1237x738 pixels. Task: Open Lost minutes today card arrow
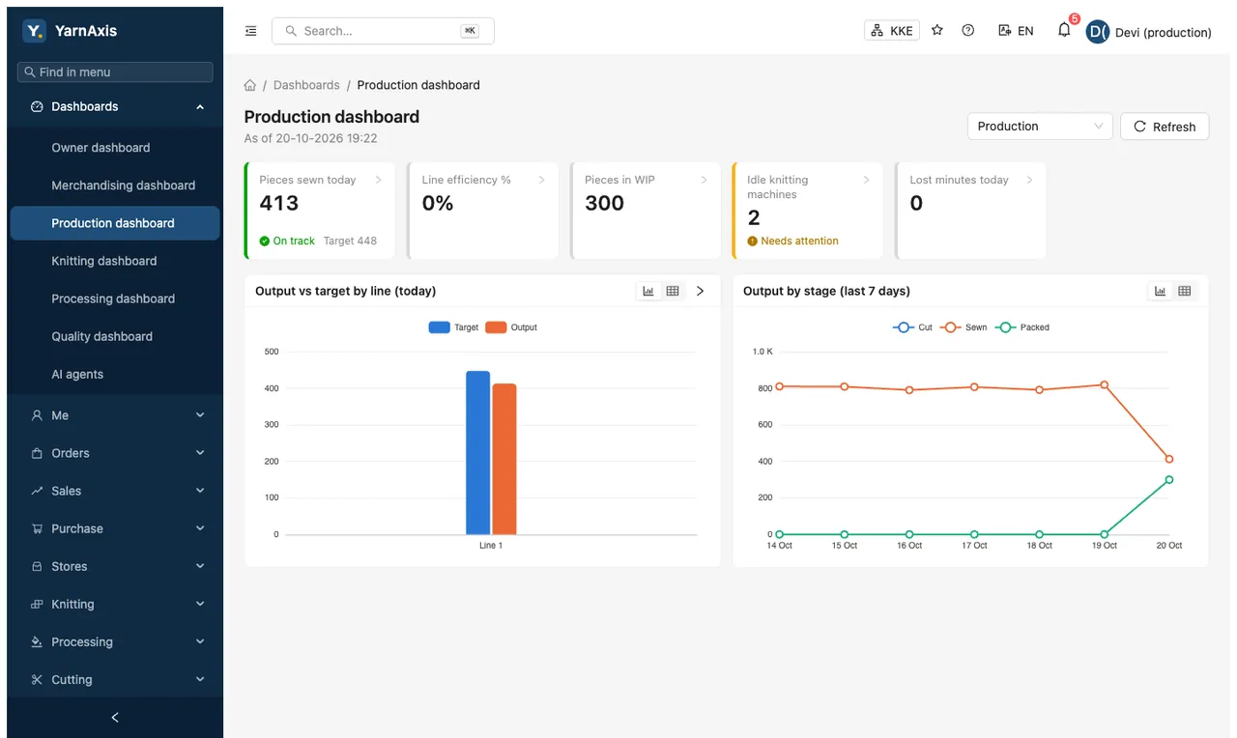(1029, 180)
